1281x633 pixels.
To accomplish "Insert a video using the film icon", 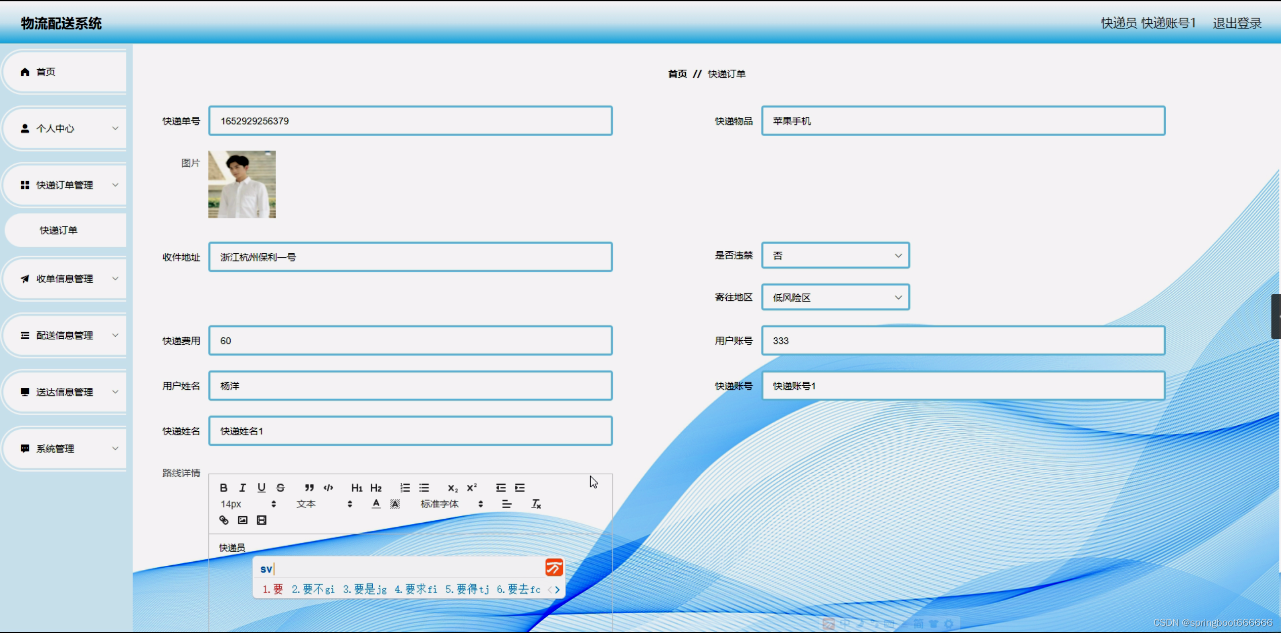I will (261, 520).
